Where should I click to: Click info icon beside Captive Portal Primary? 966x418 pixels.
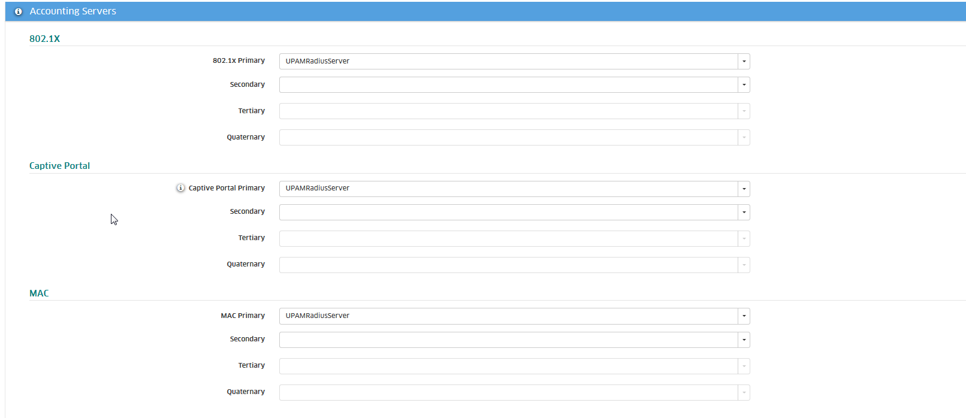click(180, 188)
